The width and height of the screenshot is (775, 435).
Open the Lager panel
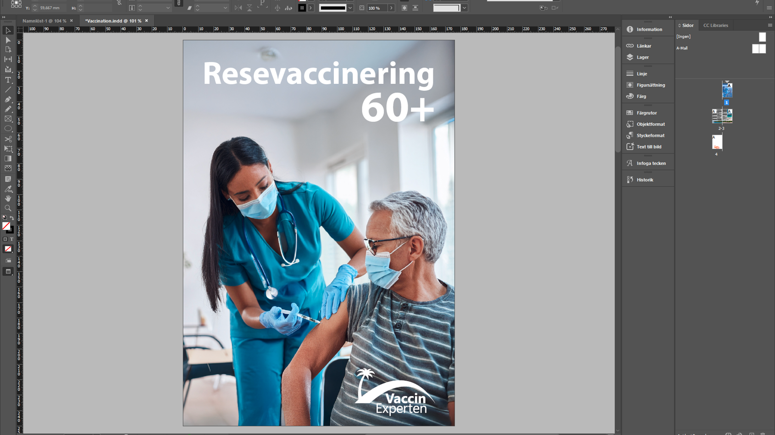[x=642, y=57]
